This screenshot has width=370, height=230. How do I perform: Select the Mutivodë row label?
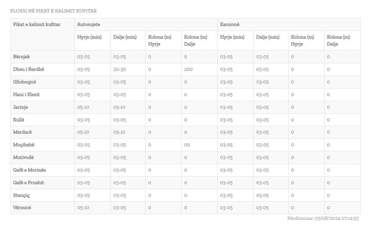[x=23, y=157]
